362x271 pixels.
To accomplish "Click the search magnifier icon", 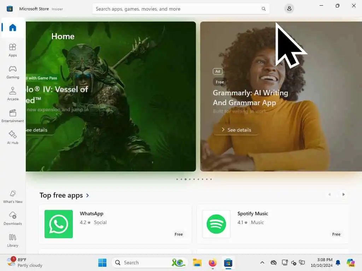I will 263,9.
